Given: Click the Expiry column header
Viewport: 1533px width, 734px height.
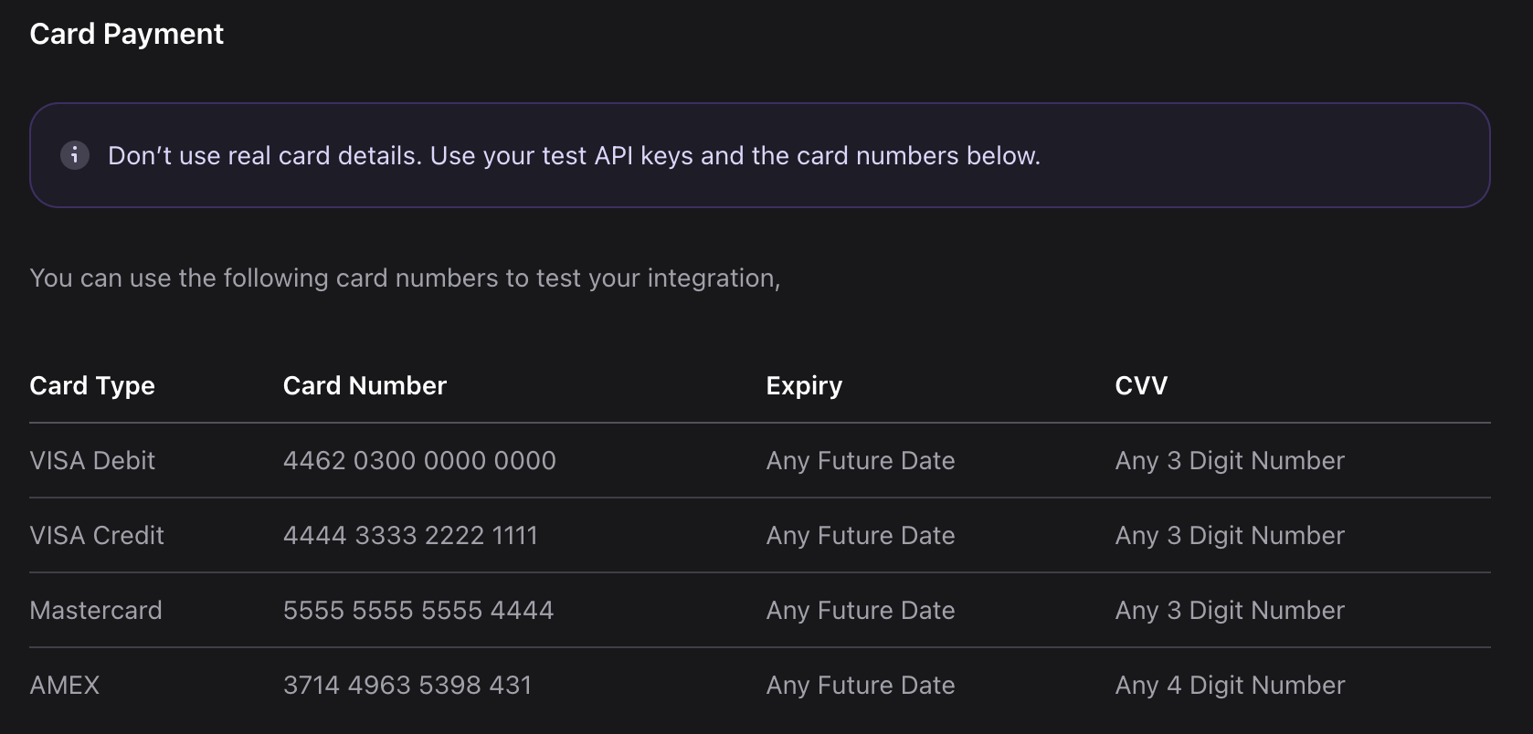Looking at the screenshot, I should [x=804, y=386].
